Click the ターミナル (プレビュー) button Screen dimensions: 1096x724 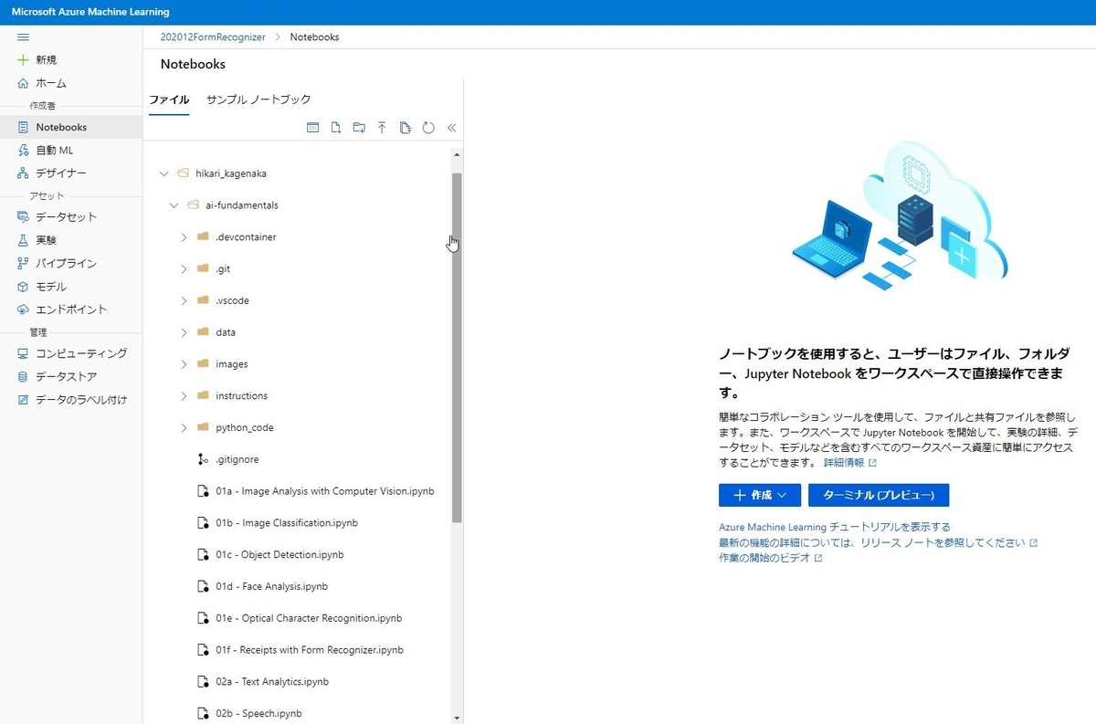[879, 495]
